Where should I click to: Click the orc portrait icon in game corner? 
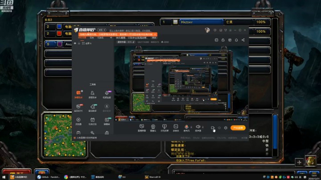(311, 161)
